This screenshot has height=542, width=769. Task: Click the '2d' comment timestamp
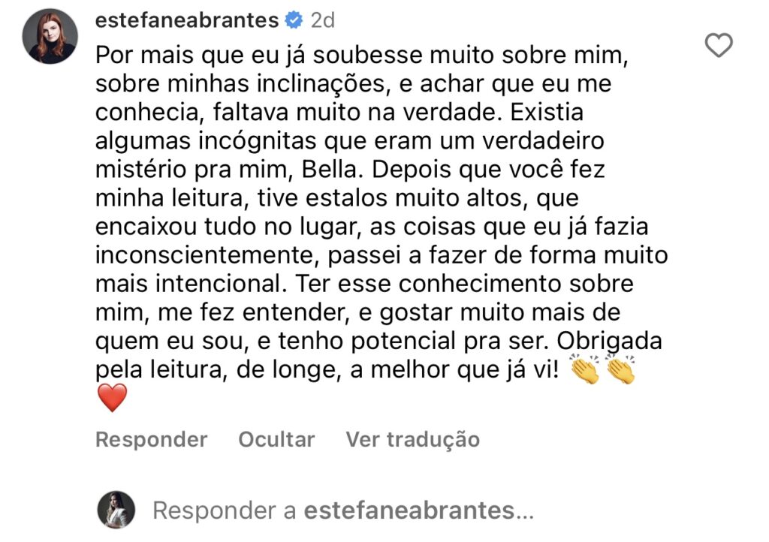(322, 20)
